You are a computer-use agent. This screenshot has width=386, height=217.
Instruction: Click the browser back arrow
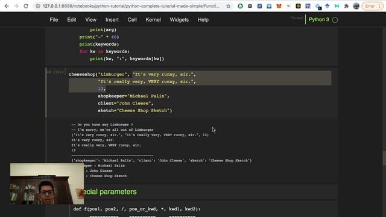[x=7, y=6]
